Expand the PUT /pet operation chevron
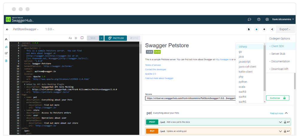 click(x=280, y=131)
